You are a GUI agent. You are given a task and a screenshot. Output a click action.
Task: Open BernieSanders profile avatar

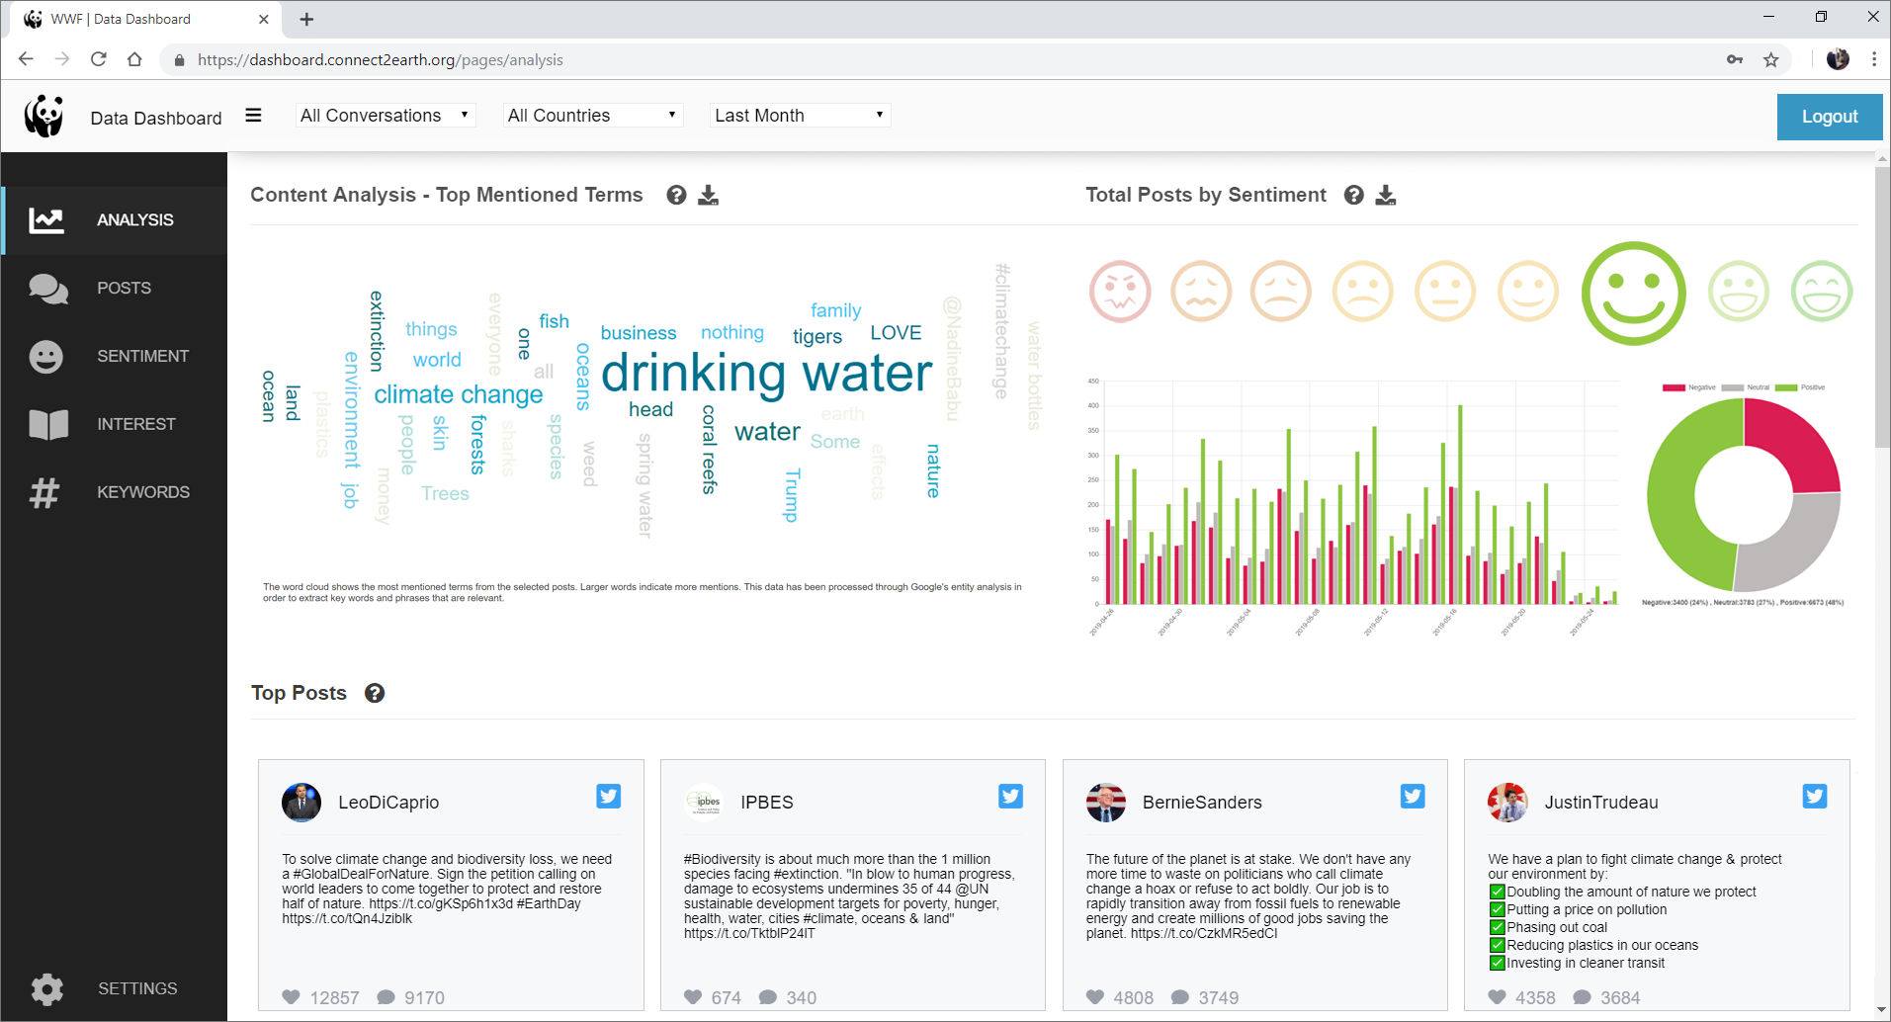pyautogui.click(x=1106, y=803)
